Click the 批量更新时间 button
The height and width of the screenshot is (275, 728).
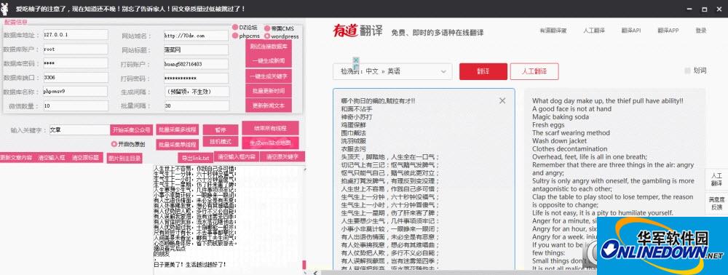269,90
